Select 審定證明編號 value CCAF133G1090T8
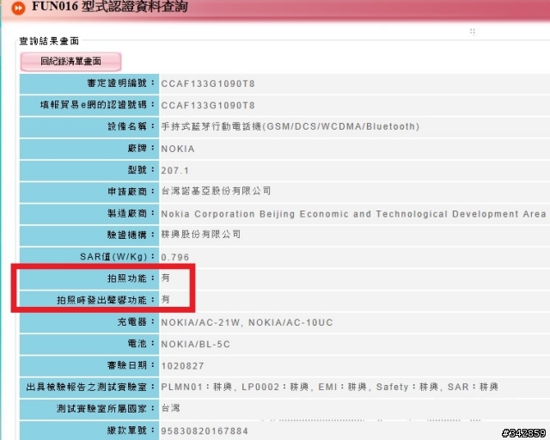Image resolution: width=550 pixels, height=440 pixels. [x=208, y=84]
